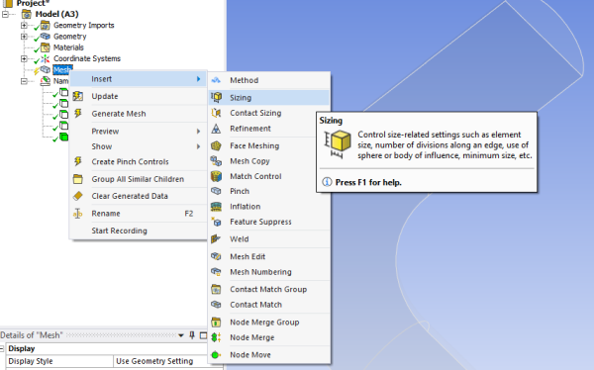Select the Geometry Imports tree item
Viewport: 594px width, 370px height.
pyautogui.click(x=84, y=26)
